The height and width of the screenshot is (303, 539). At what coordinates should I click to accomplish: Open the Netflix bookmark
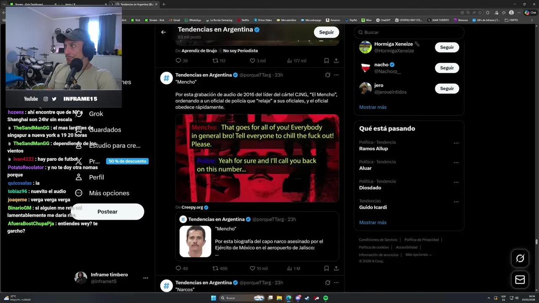click(x=243, y=20)
